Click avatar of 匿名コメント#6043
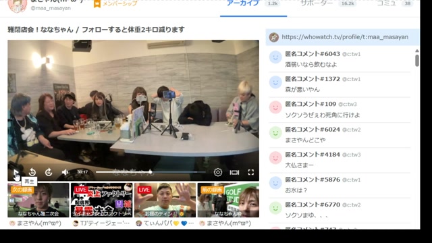432x243 pixels. point(275,57)
